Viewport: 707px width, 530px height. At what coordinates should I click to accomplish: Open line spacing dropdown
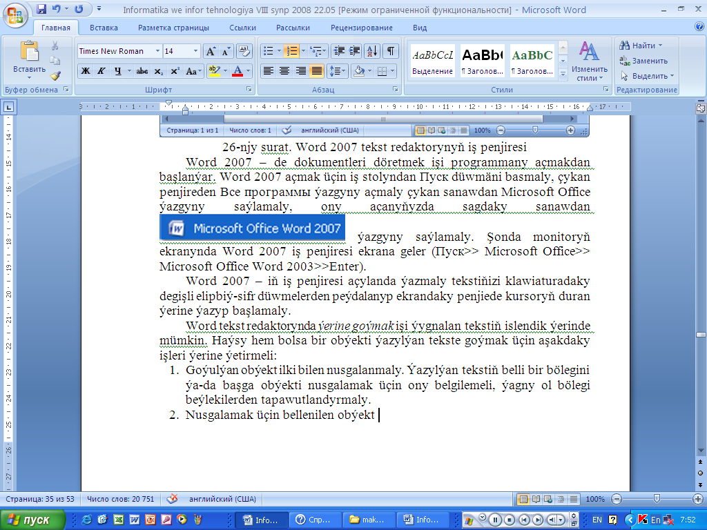337,71
